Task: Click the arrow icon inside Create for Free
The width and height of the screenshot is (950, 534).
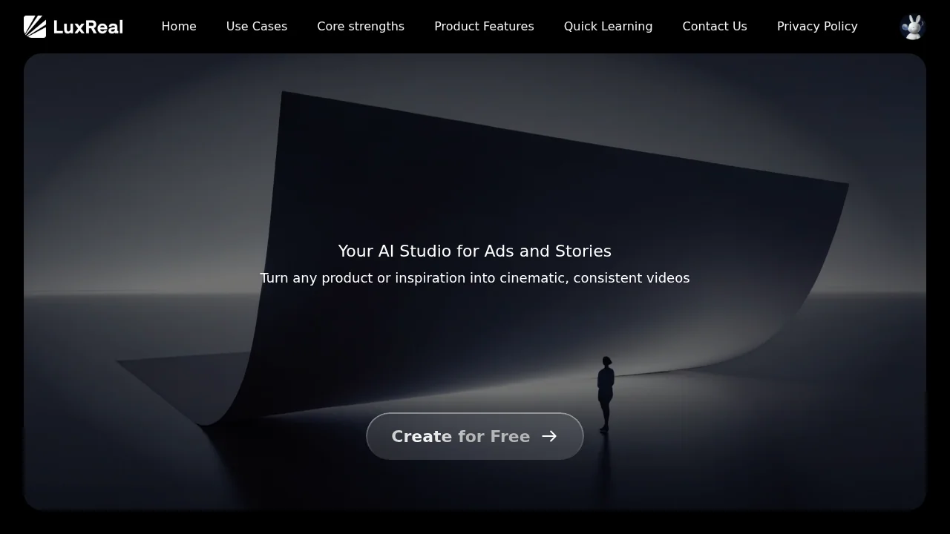Action: (549, 436)
